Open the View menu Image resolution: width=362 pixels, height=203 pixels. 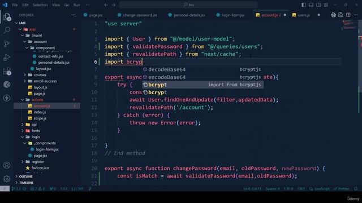pyautogui.click(x=56, y=5)
